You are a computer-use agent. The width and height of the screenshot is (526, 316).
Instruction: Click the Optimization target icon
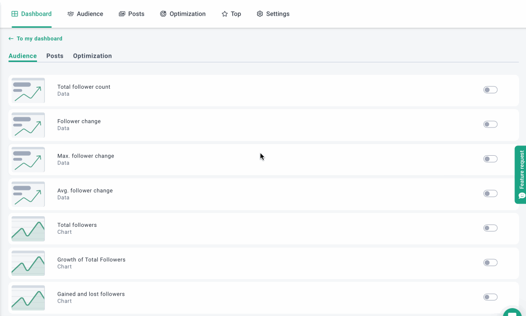(x=163, y=14)
